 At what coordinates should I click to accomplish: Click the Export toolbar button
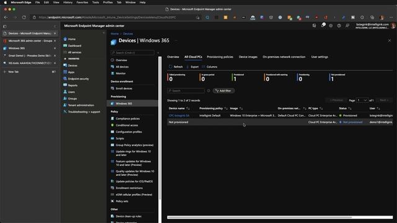[192, 67]
